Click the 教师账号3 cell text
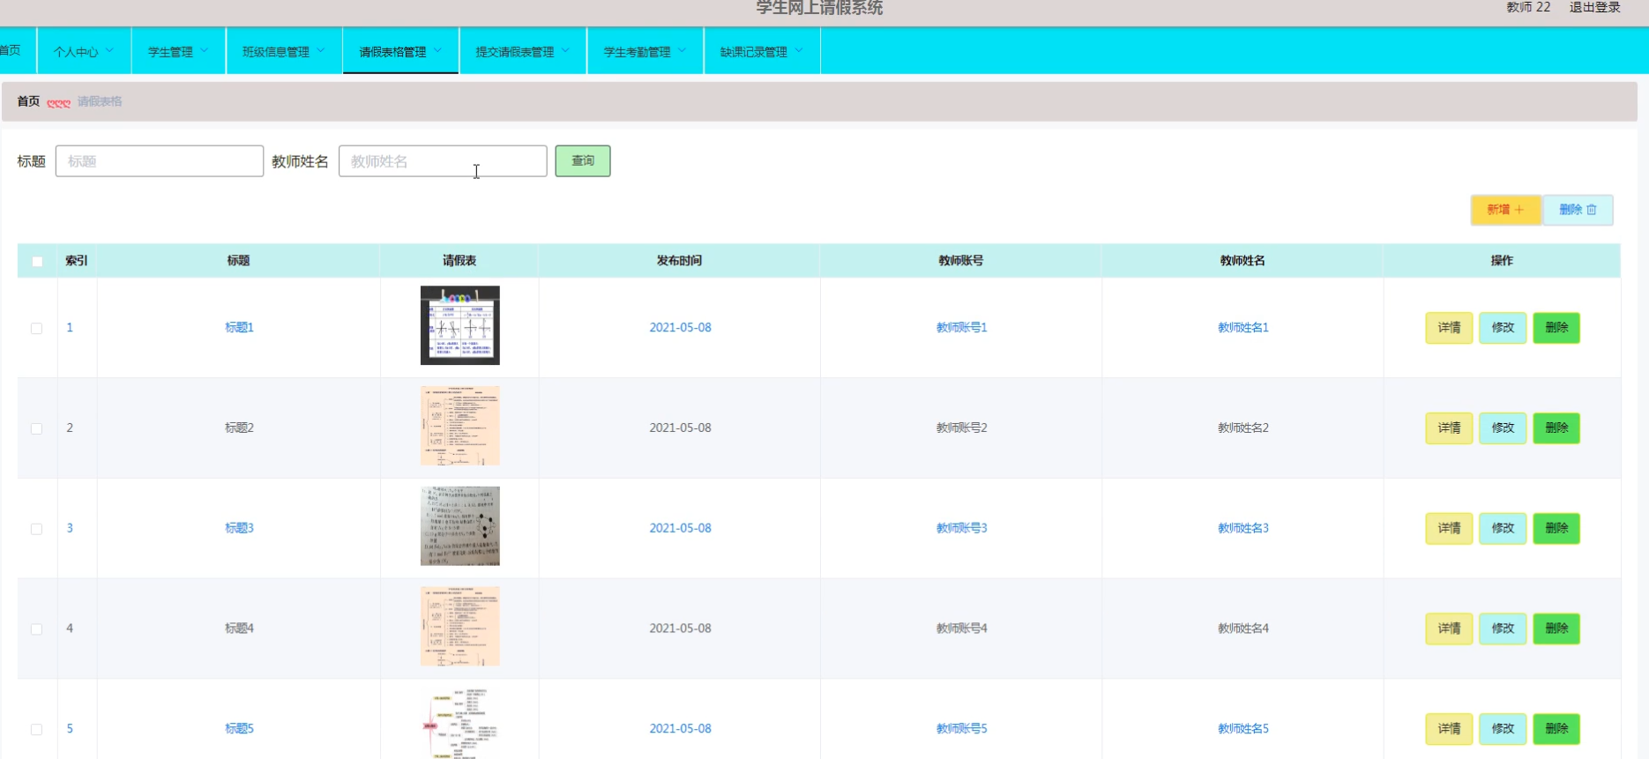 click(961, 529)
